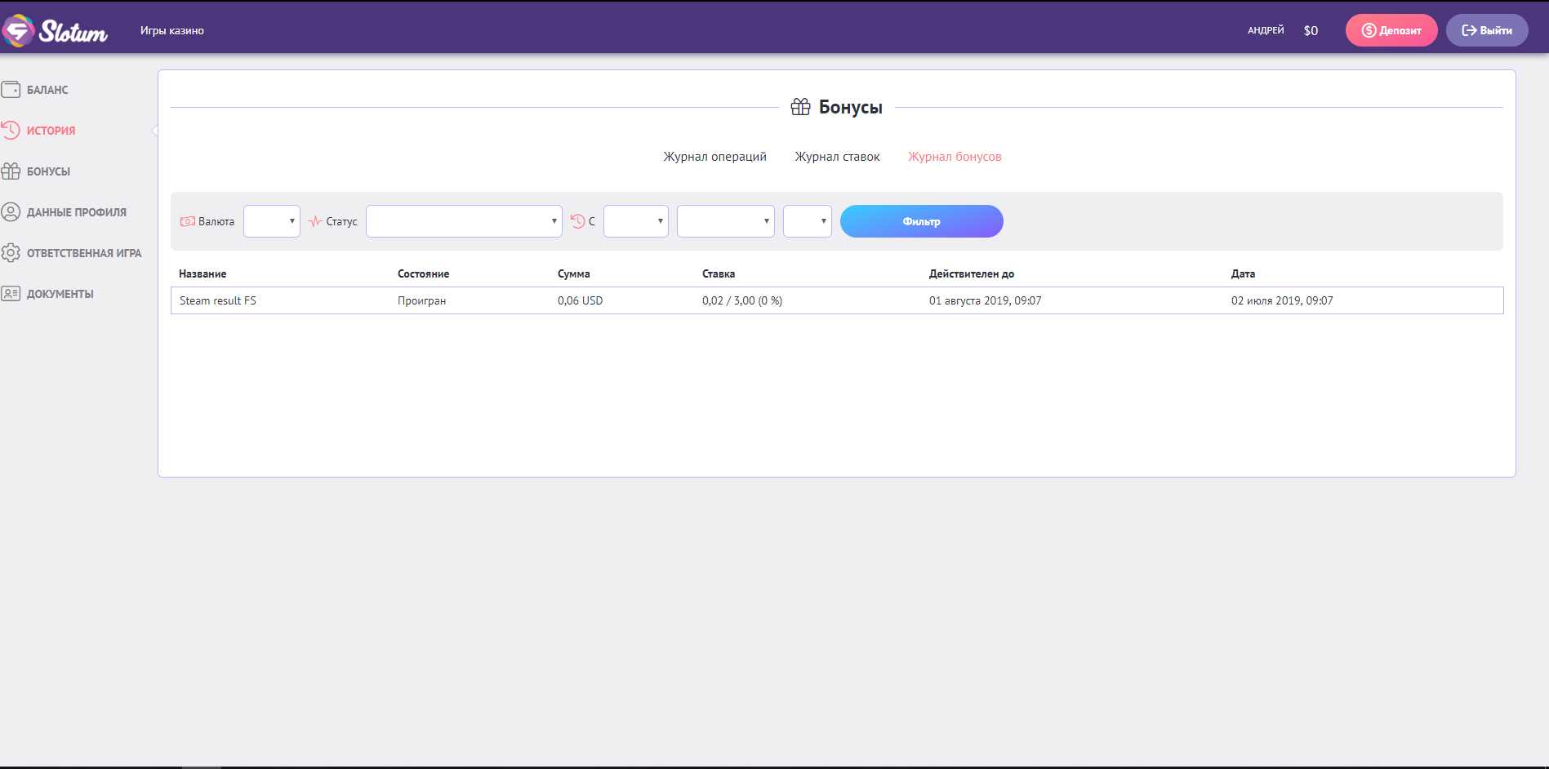
Task: Open the middle date dropdown in filter bar
Action: pos(725,221)
